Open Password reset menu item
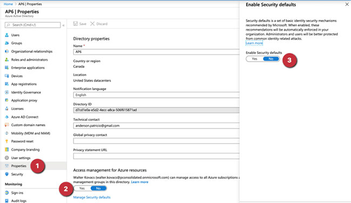This screenshot has width=351, height=203. pyautogui.click(x=22, y=141)
